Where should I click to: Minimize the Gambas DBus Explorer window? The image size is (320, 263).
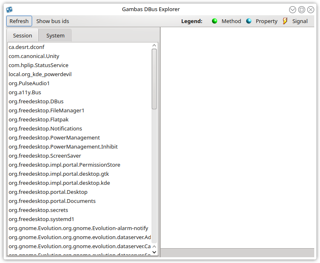pos(292,9)
